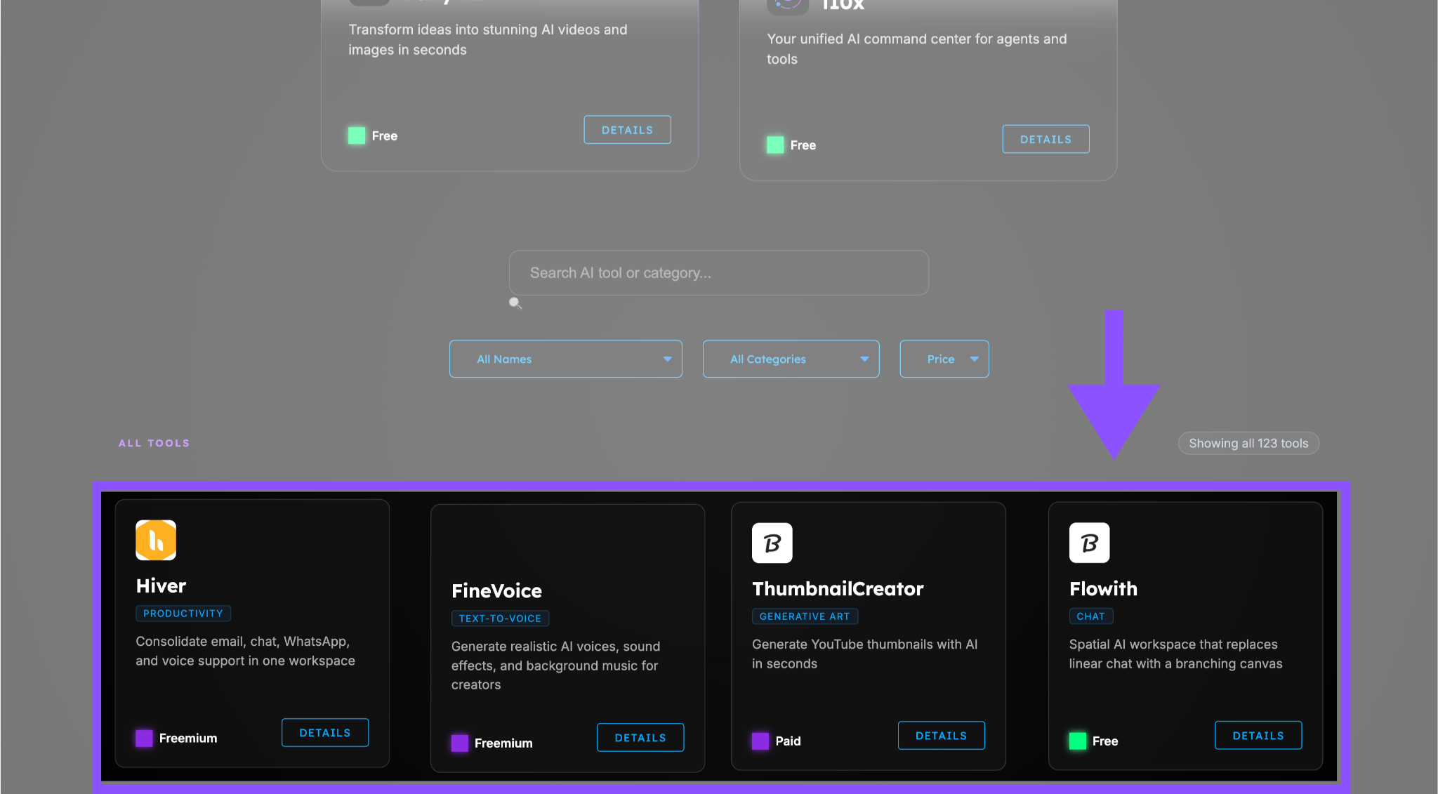Click Hiver's purple Freemium price indicator

(144, 738)
